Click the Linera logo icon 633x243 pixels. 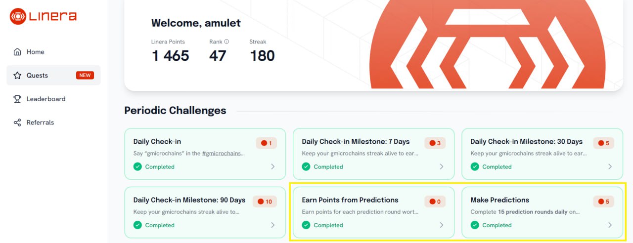point(18,16)
